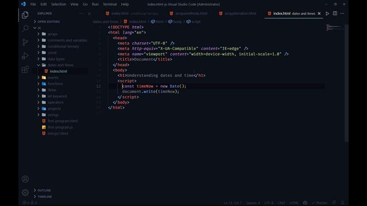Image resolution: width=367 pixels, height=206 pixels.
Task: Open introjs1.html in the explorer
Action: point(58,133)
